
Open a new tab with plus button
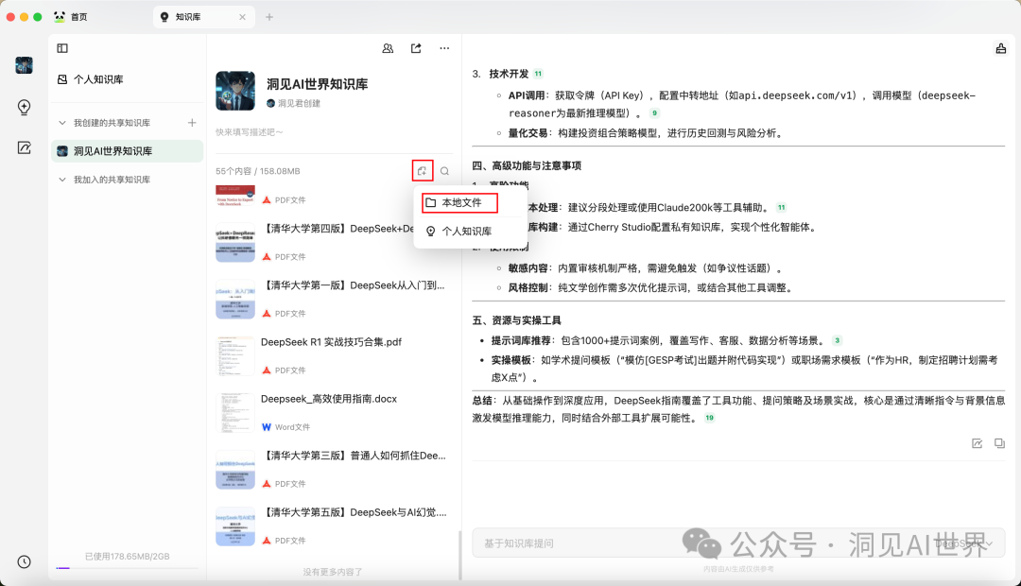(268, 17)
